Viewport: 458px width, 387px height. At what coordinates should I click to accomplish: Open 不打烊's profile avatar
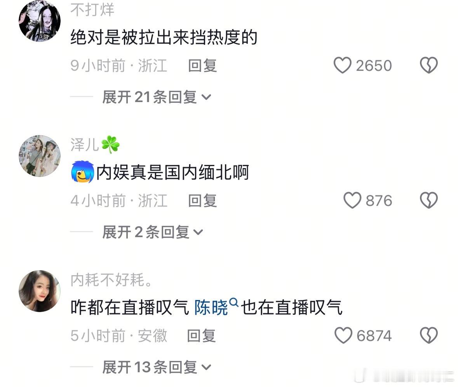40,21
